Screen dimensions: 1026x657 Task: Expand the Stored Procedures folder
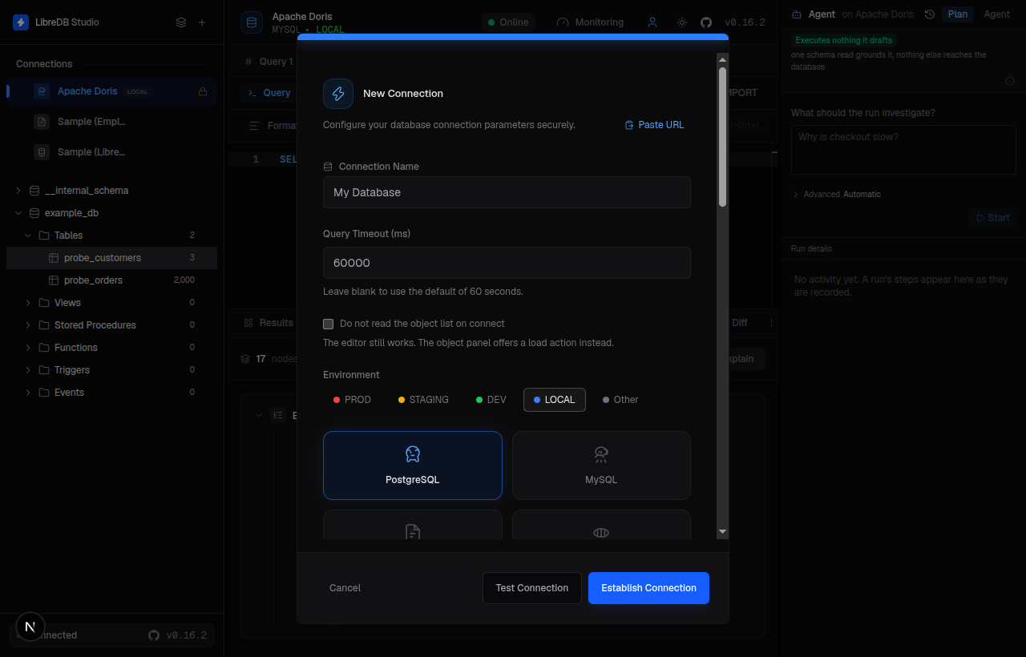pos(28,325)
